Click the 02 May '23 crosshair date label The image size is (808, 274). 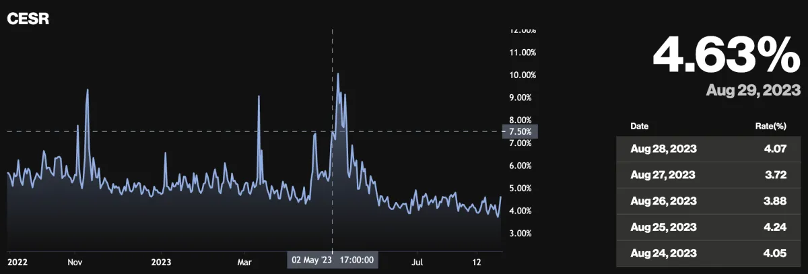332,259
